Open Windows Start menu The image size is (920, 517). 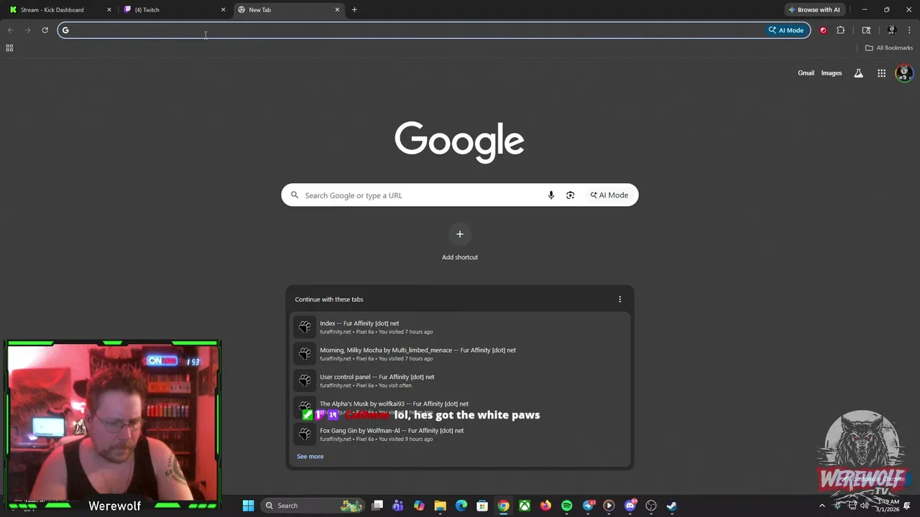(248, 506)
